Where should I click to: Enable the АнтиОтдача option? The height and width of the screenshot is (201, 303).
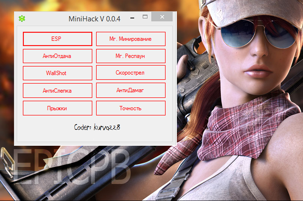(x=58, y=56)
